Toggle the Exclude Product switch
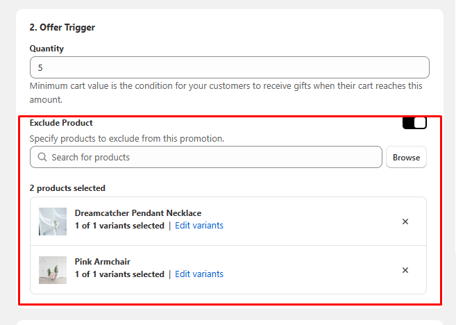This screenshot has width=456, height=325. [414, 123]
